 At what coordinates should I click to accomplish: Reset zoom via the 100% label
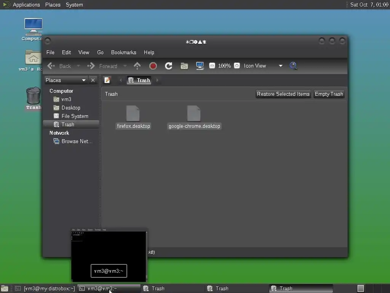(224, 66)
